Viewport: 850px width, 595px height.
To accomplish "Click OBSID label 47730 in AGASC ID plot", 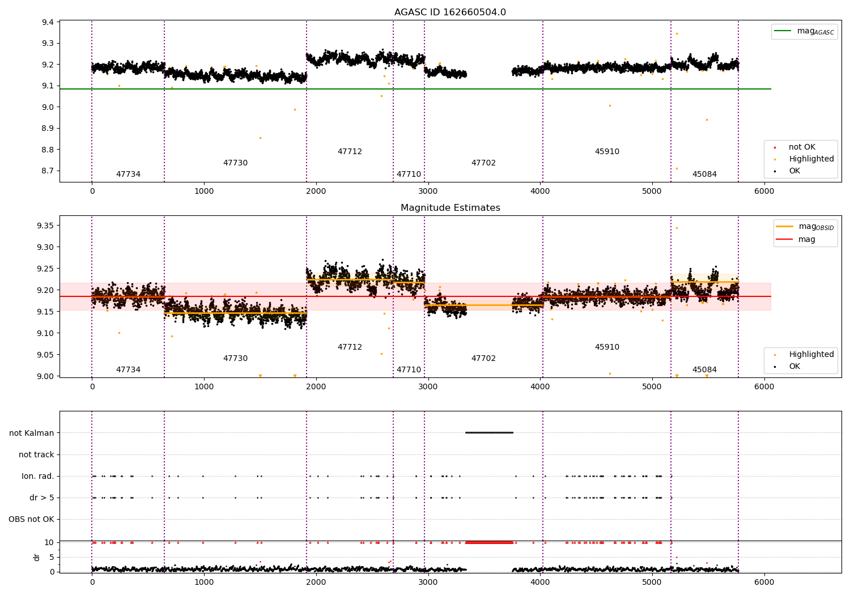I will tap(235, 163).
